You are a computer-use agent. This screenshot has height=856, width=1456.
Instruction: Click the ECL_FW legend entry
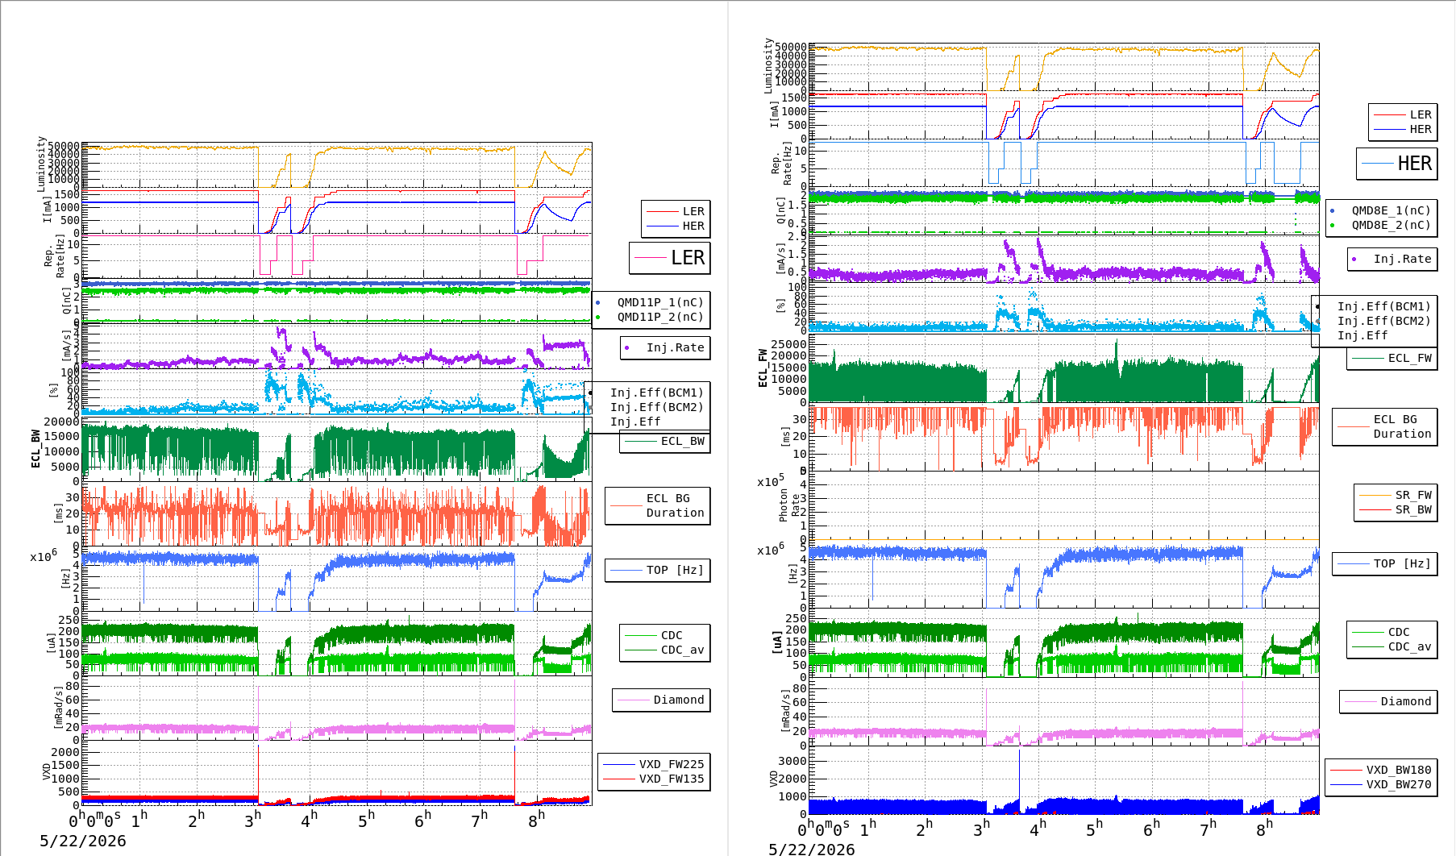1409,358
